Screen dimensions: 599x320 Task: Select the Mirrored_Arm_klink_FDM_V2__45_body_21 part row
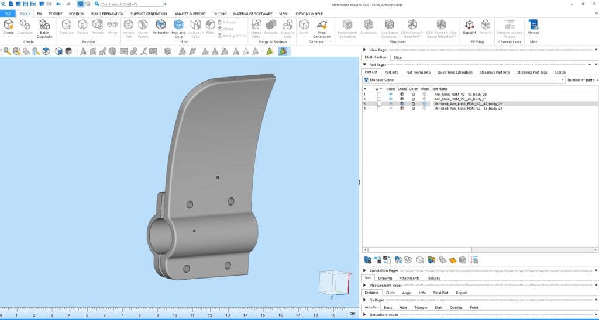point(467,109)
